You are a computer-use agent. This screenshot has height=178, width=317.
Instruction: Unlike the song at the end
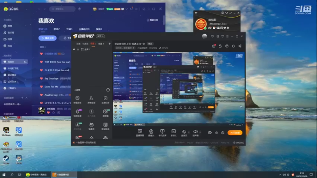pyautogui.click(x=41, y=70)
